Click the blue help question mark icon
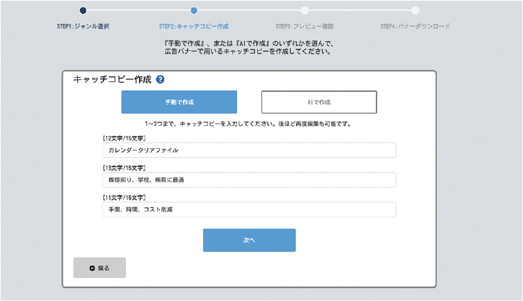The image size is (523, 301). (x=161, y=80)
